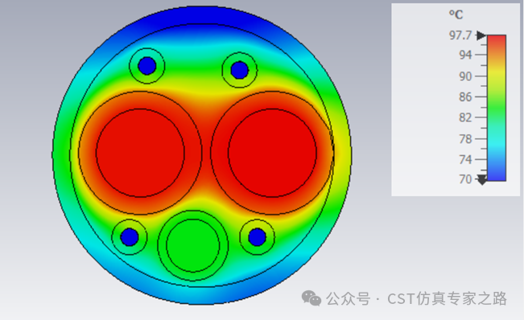524x320 pixels.
Task: Click the red top of color bar
Action: coord(497,40)
